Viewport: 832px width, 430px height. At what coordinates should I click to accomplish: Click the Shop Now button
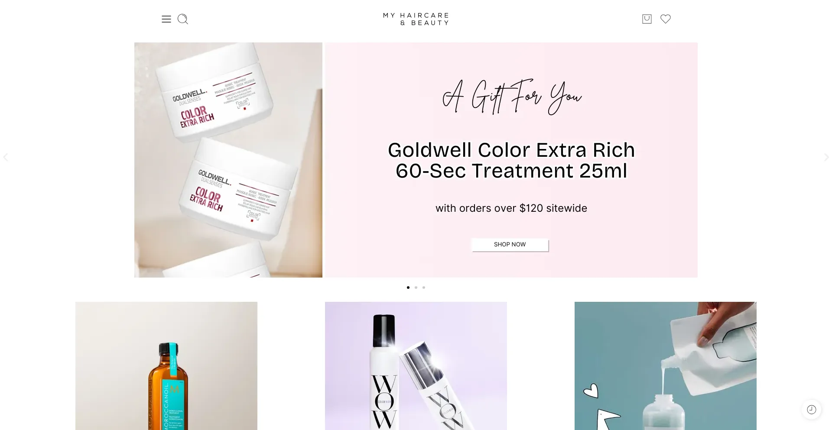[x=510, y=245]
